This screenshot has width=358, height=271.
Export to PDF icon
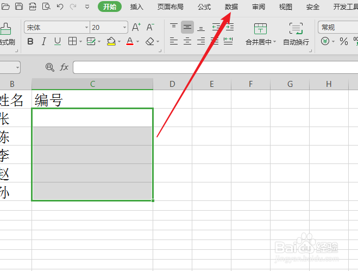[x=33, y=7]
